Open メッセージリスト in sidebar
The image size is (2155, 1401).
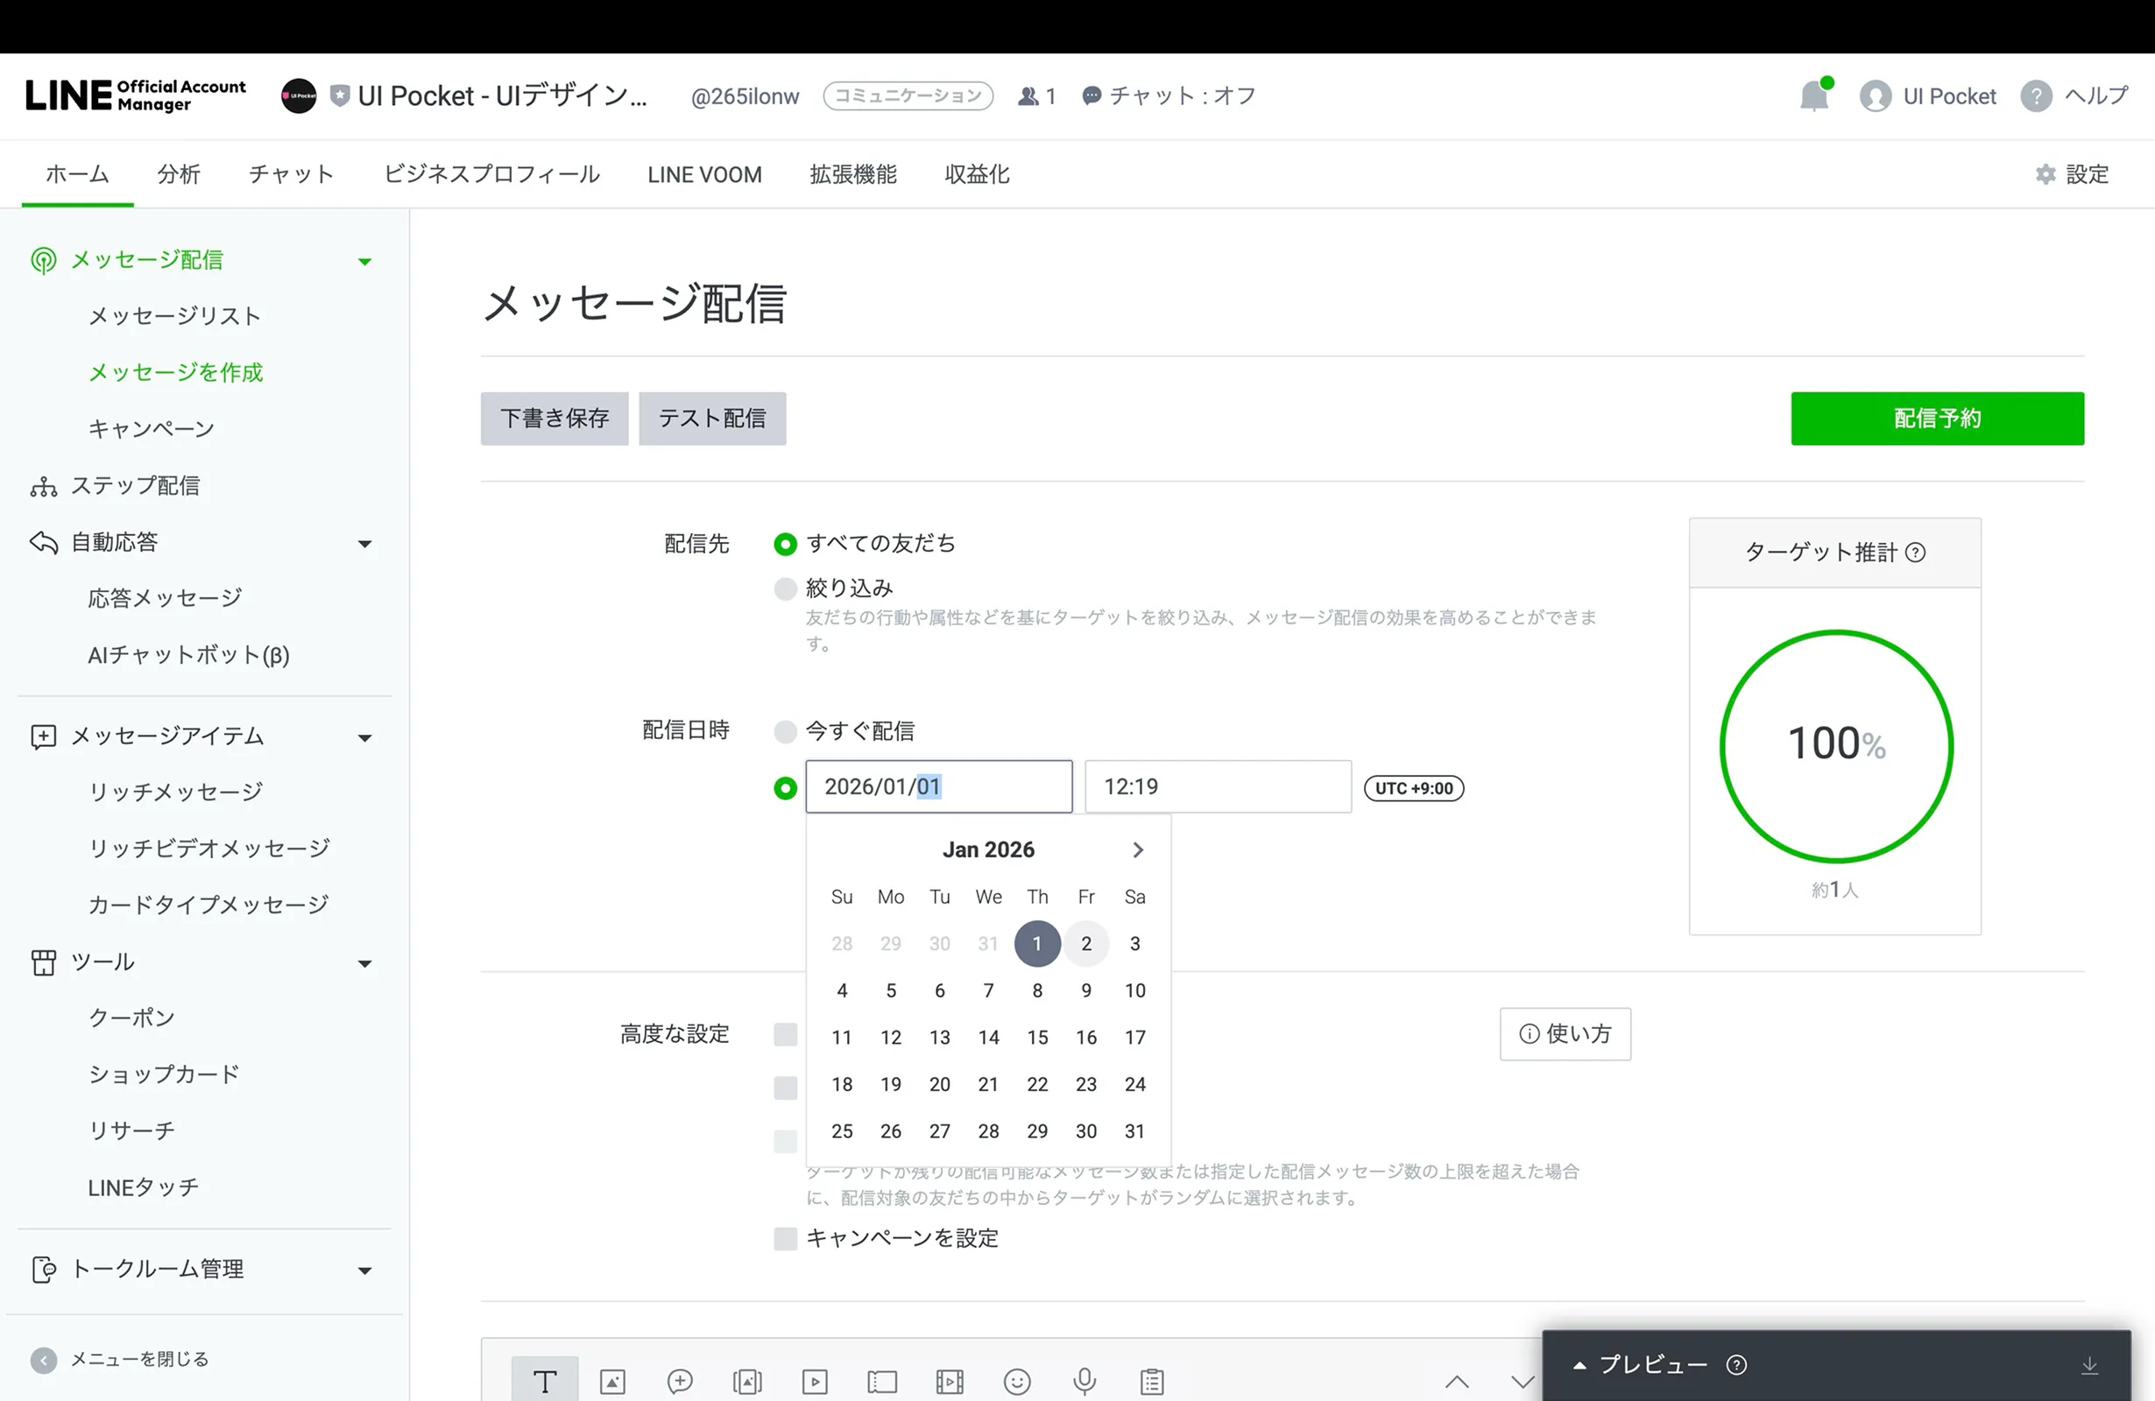pyautogui.click(x=174, y=316)
